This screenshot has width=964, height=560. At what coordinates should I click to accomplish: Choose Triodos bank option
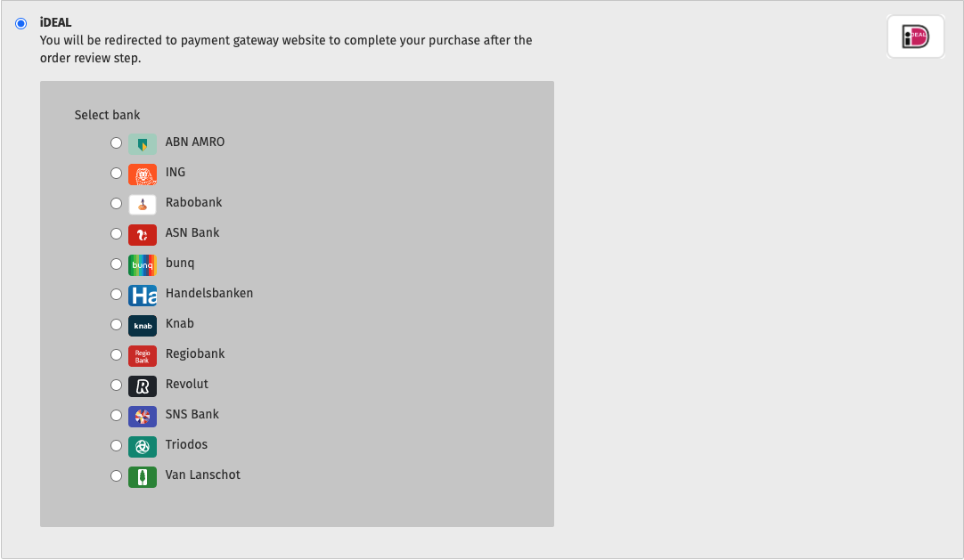coord(116,445)
